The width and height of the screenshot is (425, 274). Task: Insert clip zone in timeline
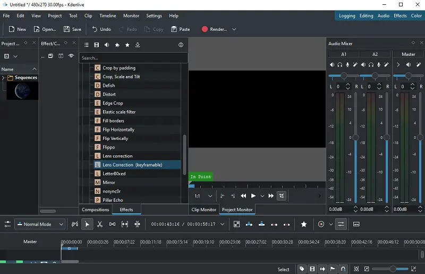[x=249, y=225]
